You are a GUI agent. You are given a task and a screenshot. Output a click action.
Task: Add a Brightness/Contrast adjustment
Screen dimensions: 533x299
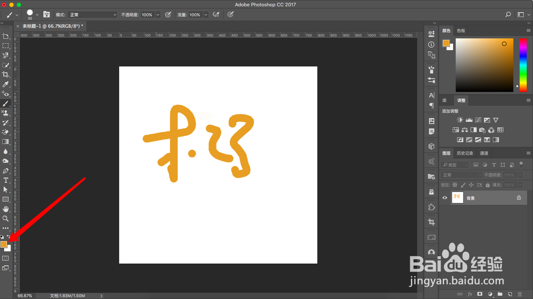[x=460, y=120]
